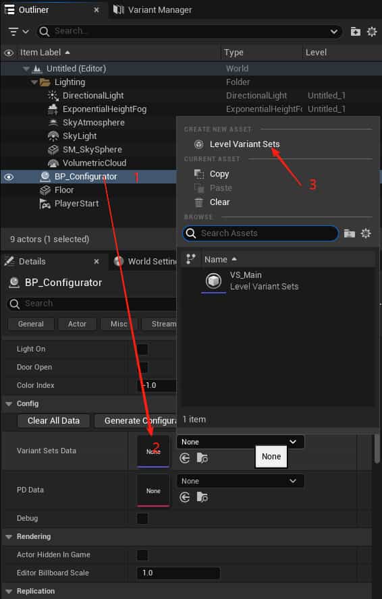
Task: Toggle visibility eye of BP_Configurator
Action: point(9,177)
